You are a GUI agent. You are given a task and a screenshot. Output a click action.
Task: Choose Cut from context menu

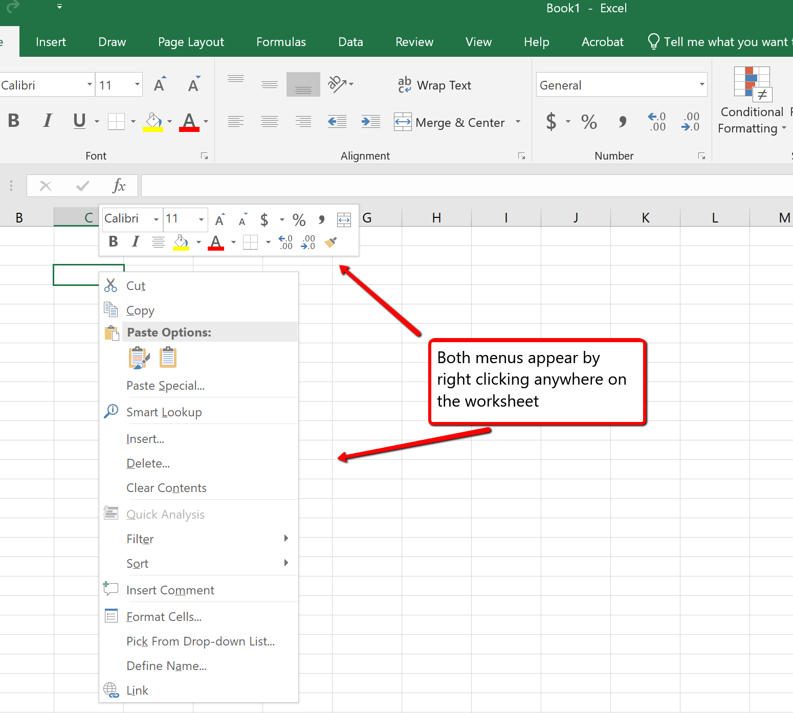tap(199, 286)
